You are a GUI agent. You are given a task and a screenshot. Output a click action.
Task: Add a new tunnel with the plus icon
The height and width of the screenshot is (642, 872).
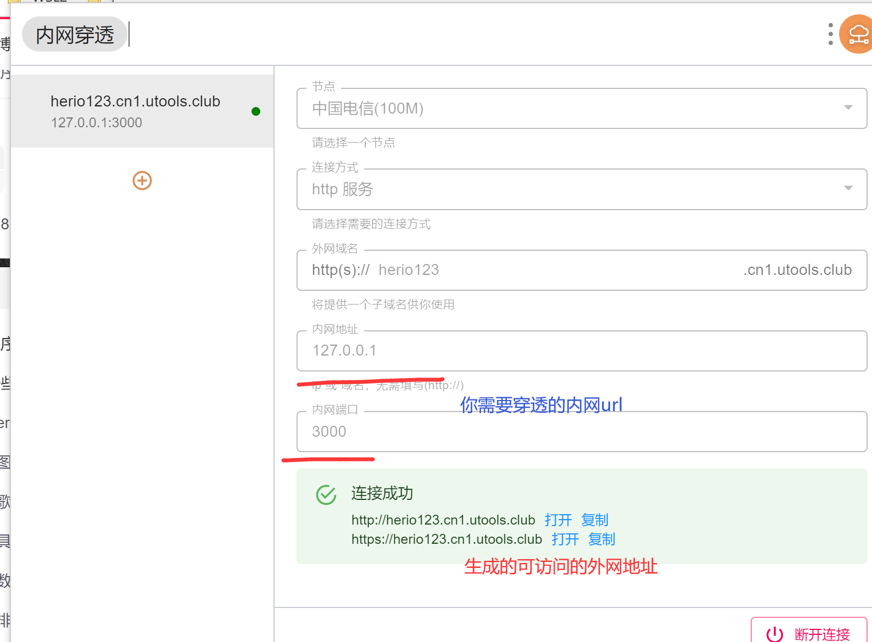142,181
